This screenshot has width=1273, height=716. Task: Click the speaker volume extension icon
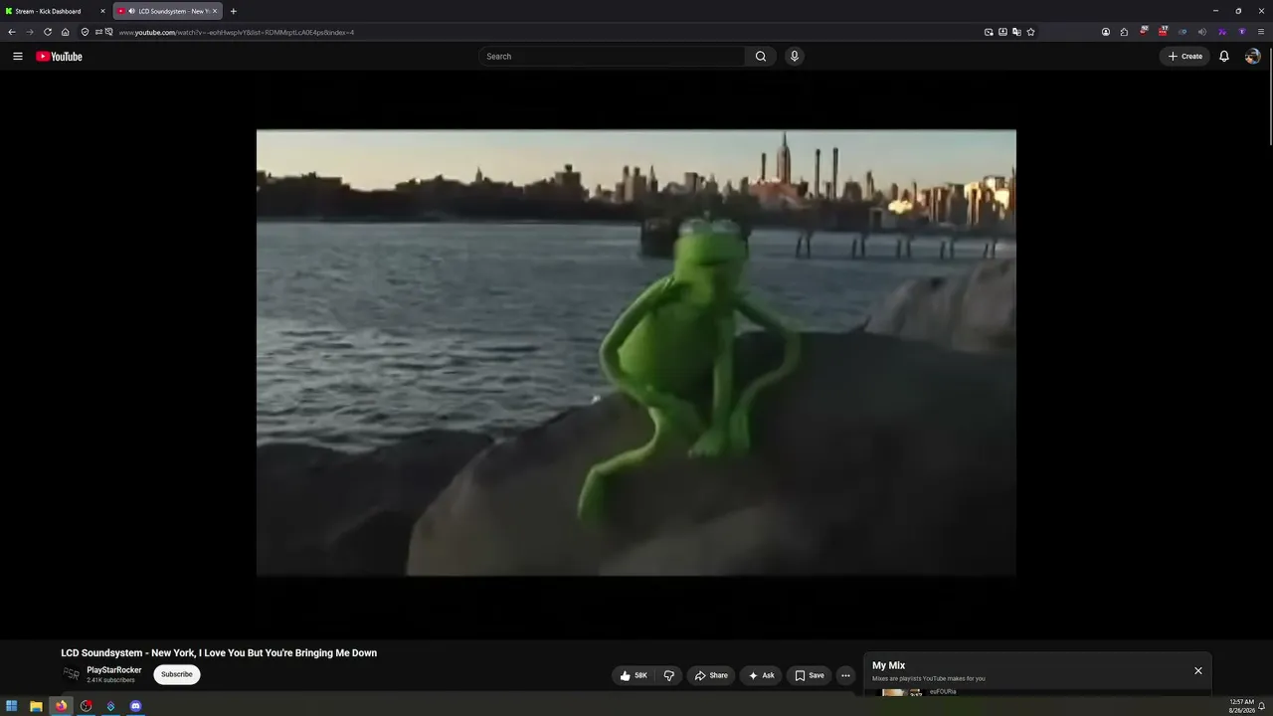1201,32
